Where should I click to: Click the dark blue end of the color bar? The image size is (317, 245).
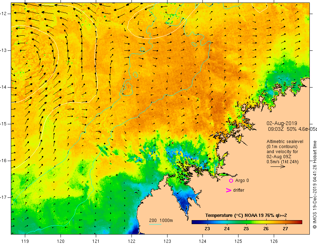pyautogui.click(x=195, y=222)
